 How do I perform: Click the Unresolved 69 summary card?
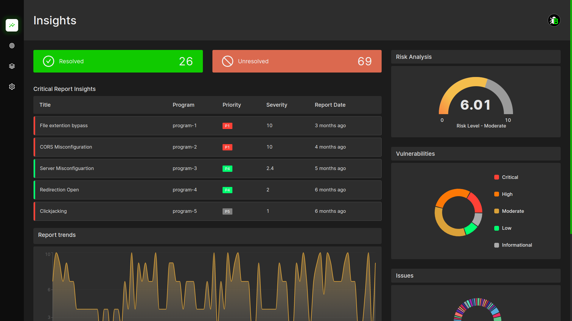point(297,61)
